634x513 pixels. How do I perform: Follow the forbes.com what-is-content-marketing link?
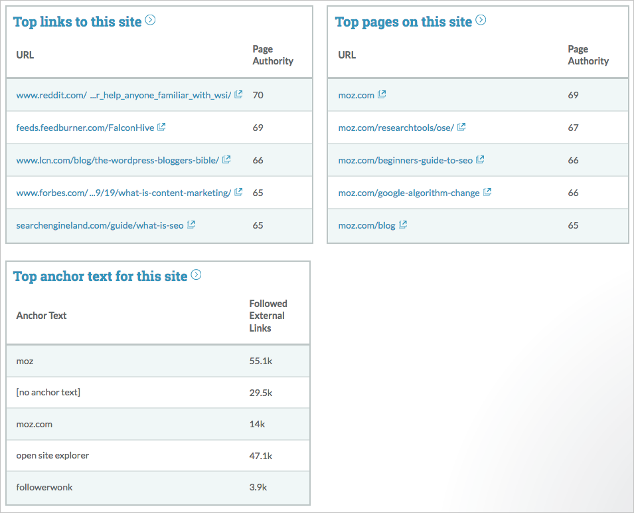123,193
